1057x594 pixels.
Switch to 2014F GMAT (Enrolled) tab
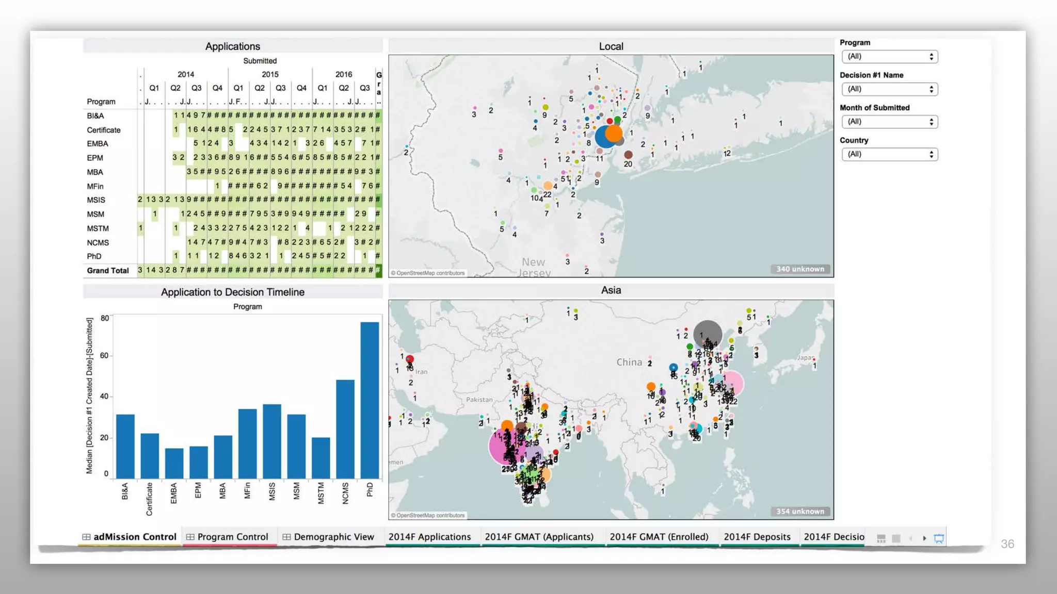(659, 537)
